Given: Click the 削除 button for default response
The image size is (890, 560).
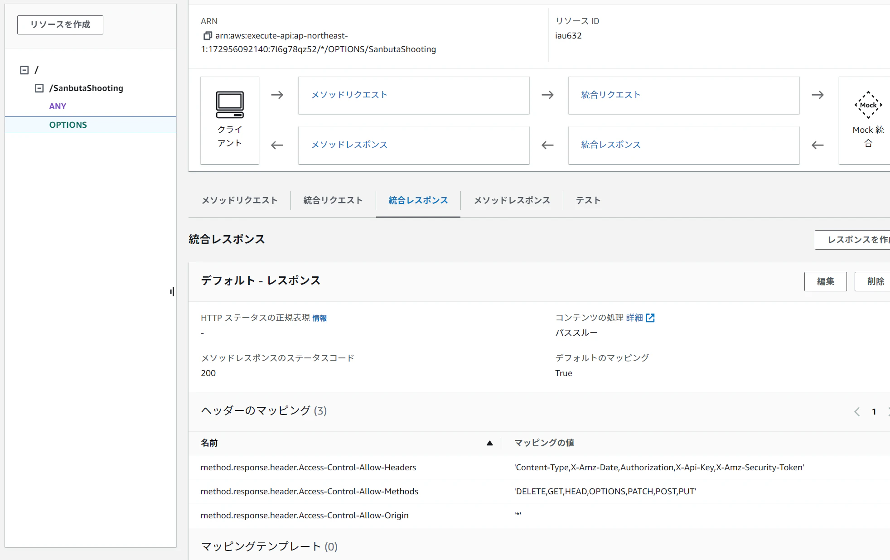Looking at the screenshot, I should pos(873,281).
